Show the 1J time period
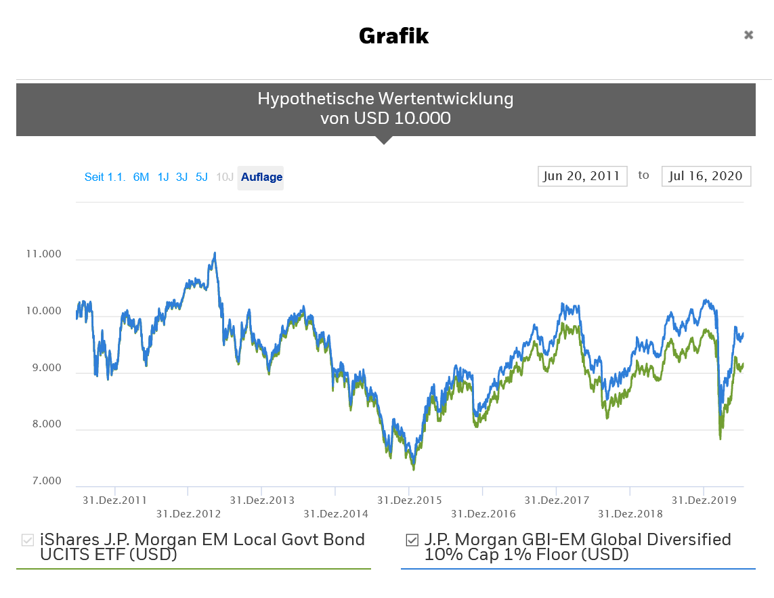774x598 pixels. pyautogui.click(x=163, y=177)
